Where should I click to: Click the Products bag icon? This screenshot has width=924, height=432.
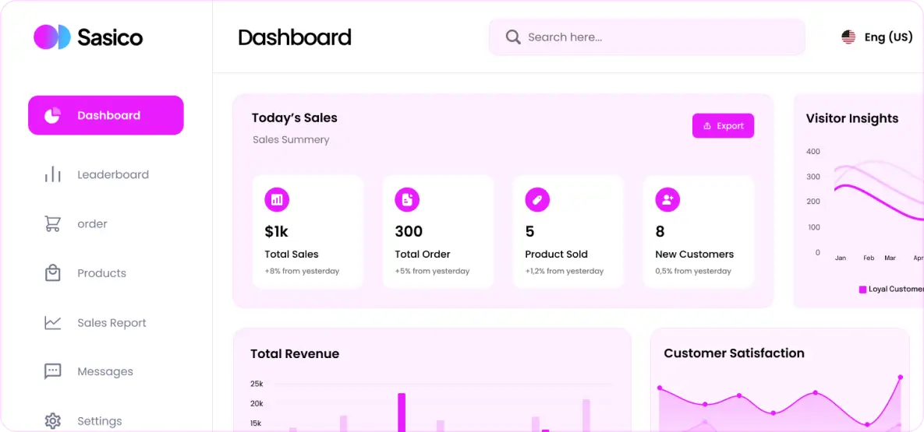coord(52,273)
